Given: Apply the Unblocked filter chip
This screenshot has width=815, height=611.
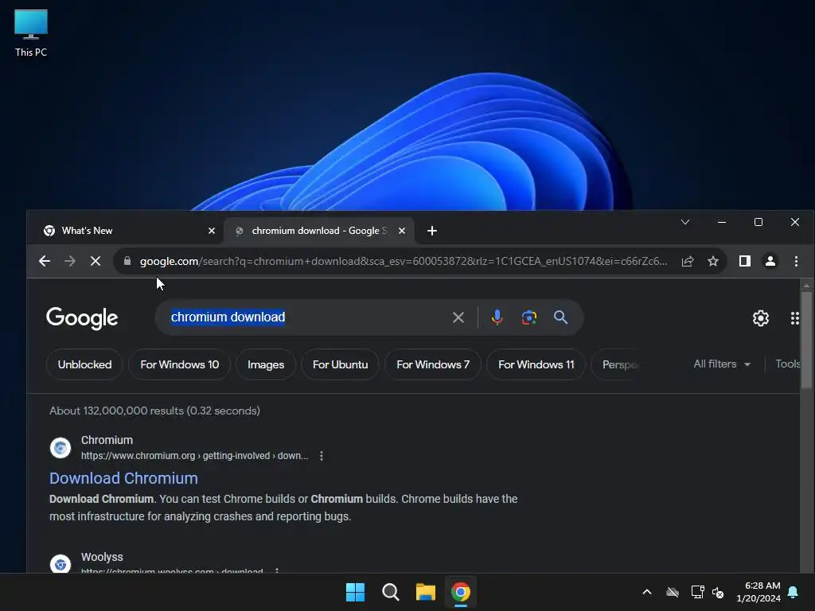Looking at the screenshot, I should pos(84,364).
